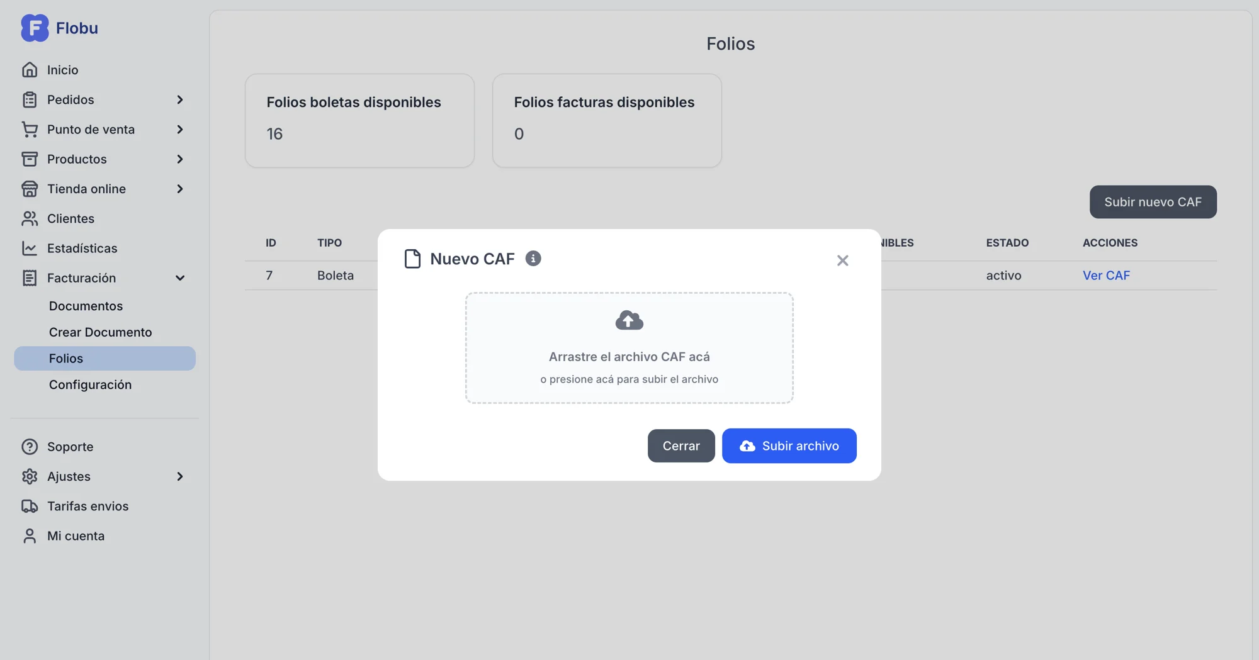
Task: Click the Estadísticas chart icon
Action: tap(30, 249)
